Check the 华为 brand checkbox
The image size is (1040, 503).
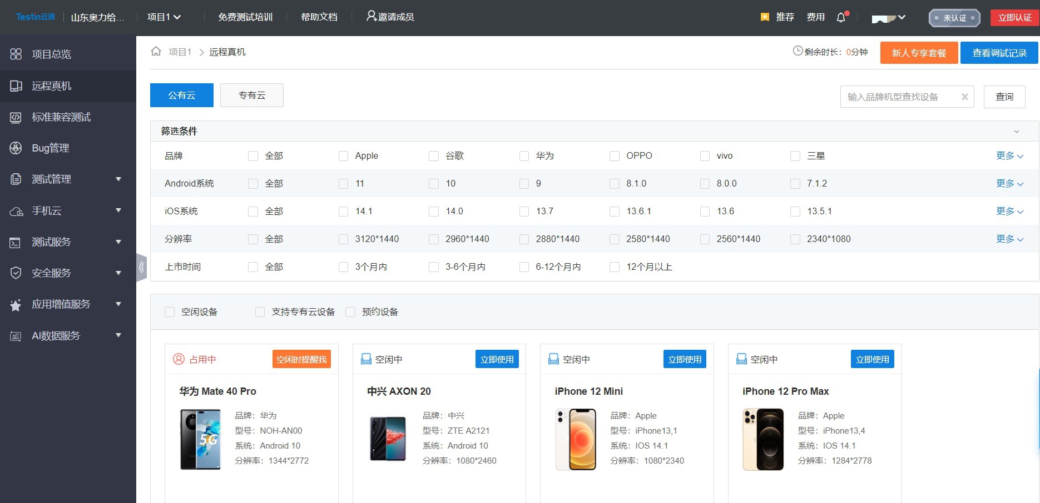click(x=524, y=156)
